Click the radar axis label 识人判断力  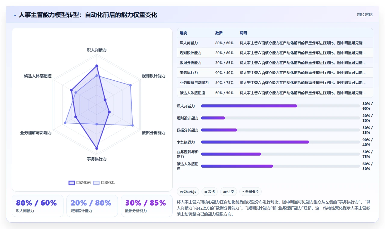coord(97,50)
